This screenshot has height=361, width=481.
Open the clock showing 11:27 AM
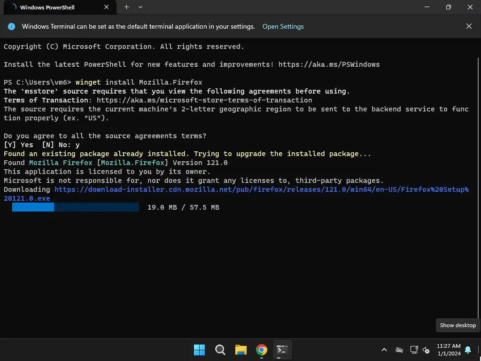point(449,350)
